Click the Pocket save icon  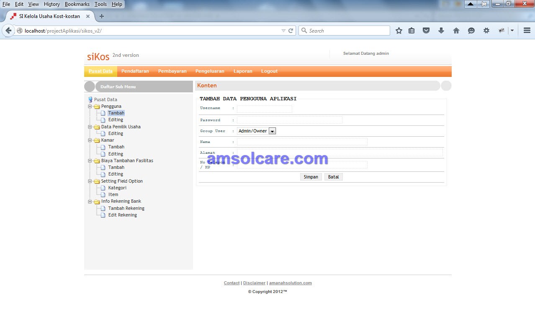(x=426, y=31)
